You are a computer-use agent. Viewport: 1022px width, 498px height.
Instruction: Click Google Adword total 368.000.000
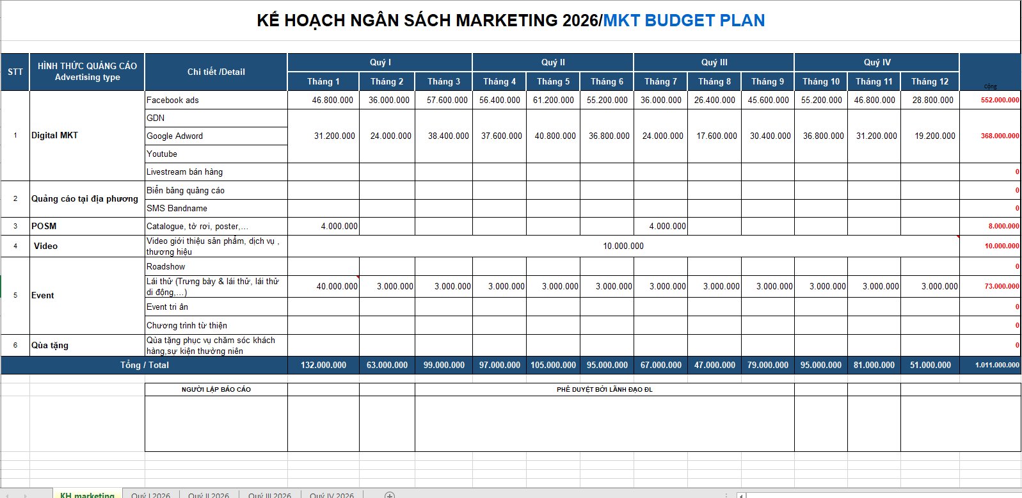[x=990, y=136]
